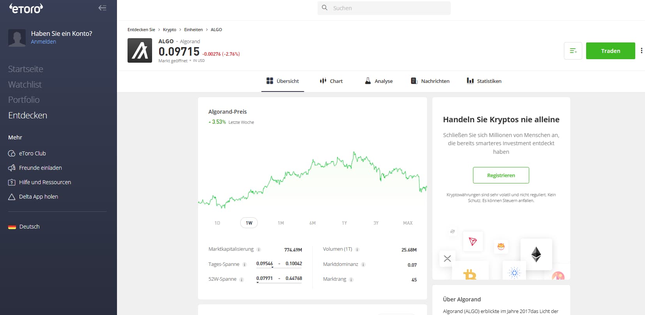
Task: Click the Anmelden link
Action: pos(44,42)
